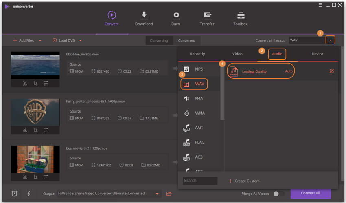Select WAV audio format
Viewport: 346px width, 203px height.
[194, 84]
